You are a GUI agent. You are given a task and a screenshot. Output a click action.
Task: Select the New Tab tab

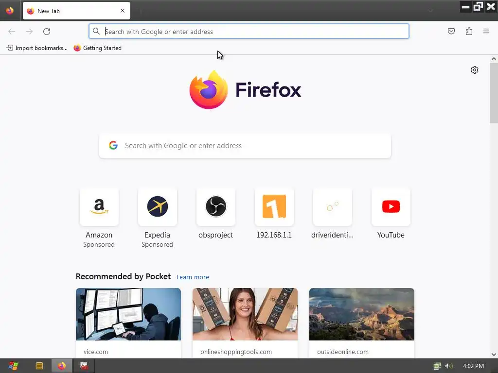(76, 11)
